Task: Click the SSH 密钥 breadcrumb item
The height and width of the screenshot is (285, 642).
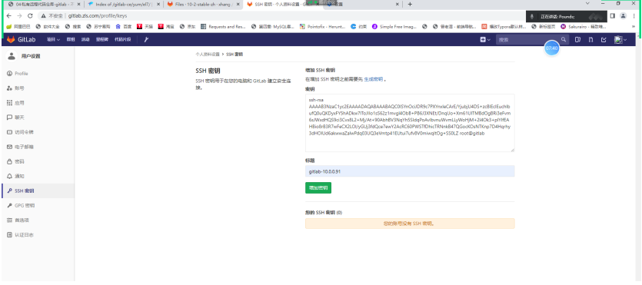Action: 235,54
